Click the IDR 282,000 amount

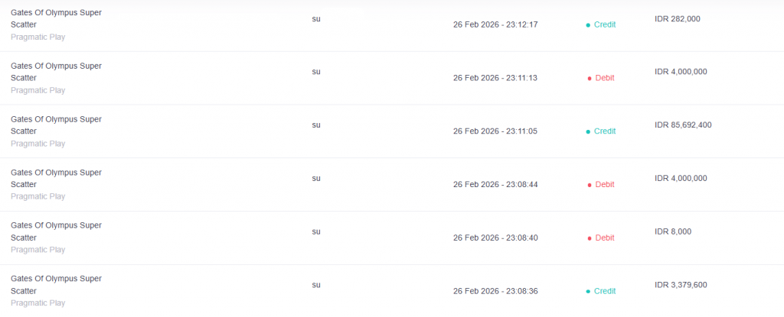[x=678, y=18]
